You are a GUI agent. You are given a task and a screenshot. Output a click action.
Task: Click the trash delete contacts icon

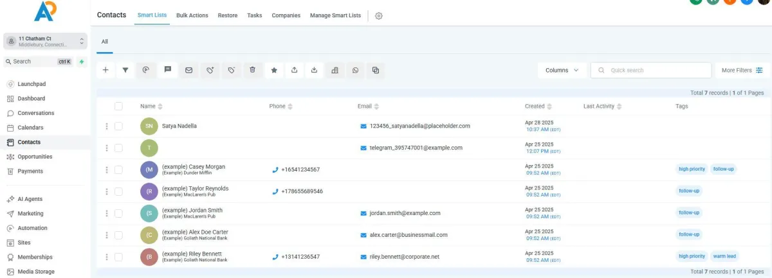coord(252,71)
